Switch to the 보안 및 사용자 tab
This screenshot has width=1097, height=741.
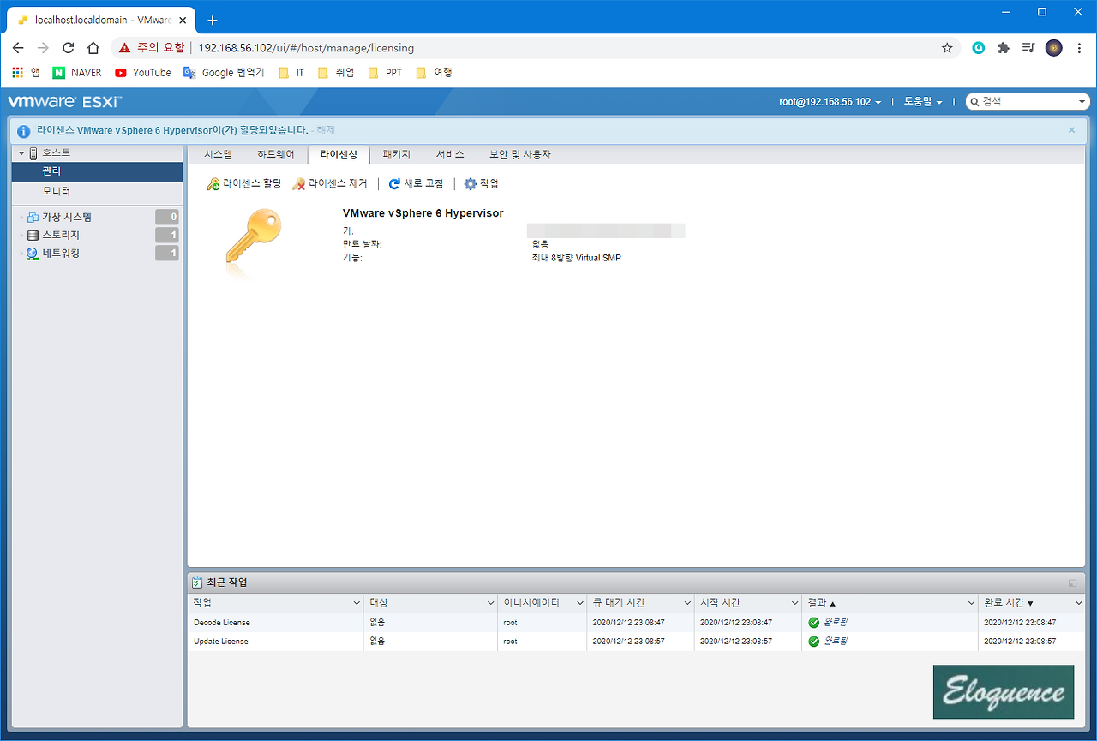coord(520,155)
